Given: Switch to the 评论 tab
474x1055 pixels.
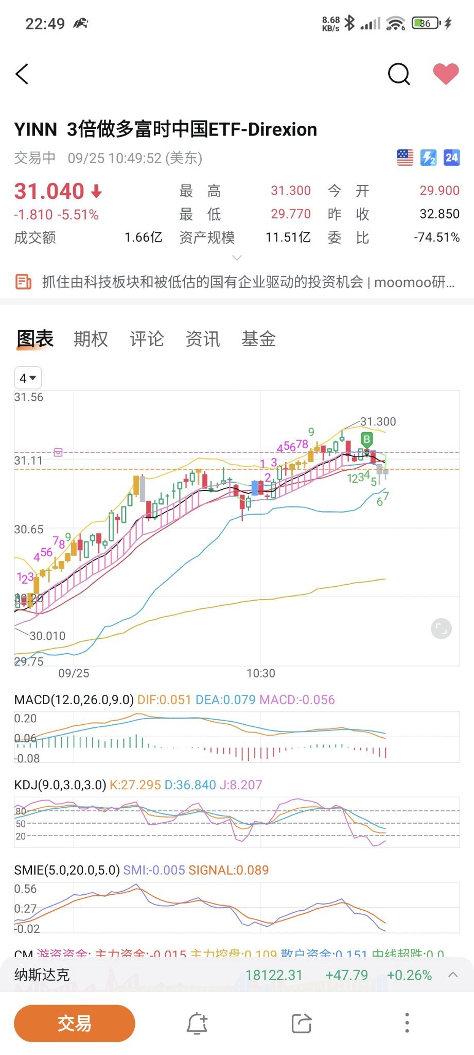Looking at the screenshot, I should click(147, 339).
